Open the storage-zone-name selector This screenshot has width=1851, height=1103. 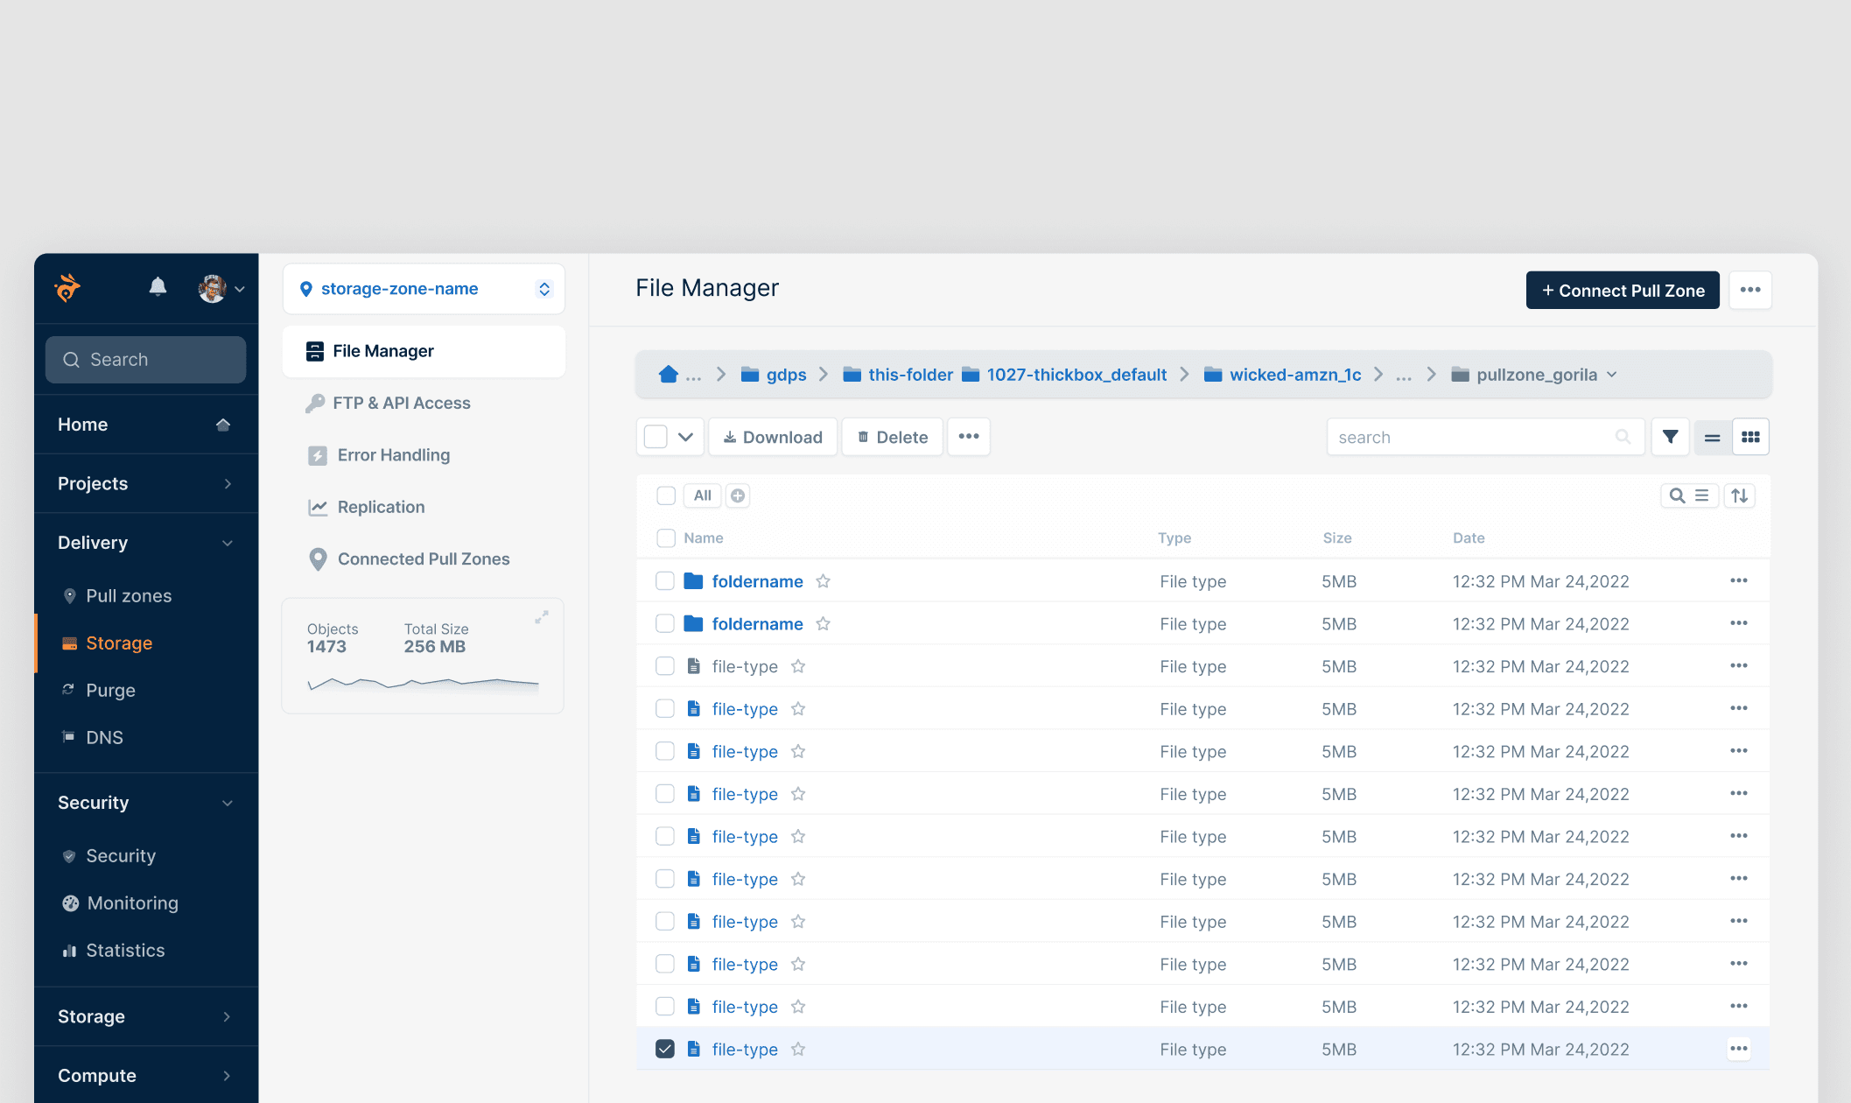coord(424,289)
